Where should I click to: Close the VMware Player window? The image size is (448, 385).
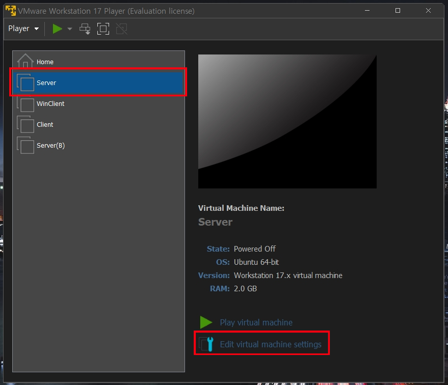pos(428,11)
